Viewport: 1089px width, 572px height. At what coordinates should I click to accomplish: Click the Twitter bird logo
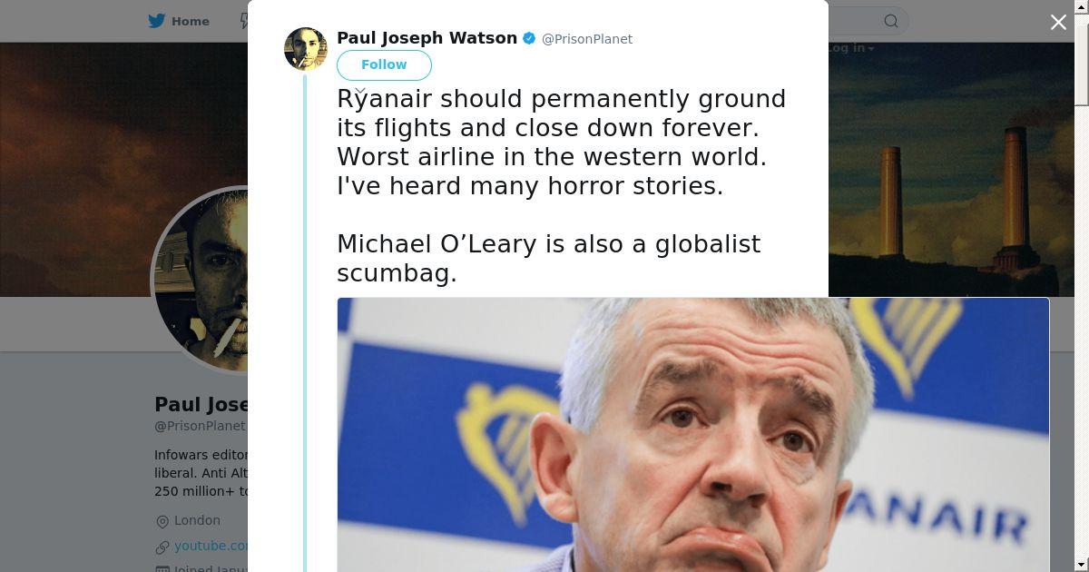click(157, 21)
